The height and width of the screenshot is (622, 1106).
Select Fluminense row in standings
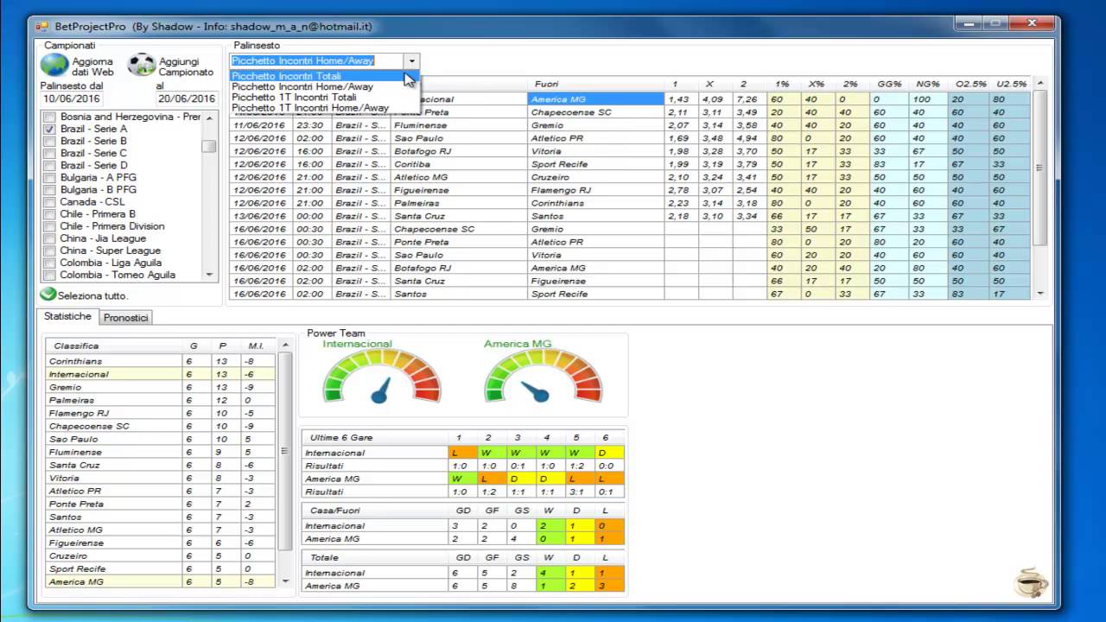coord(160,452)
